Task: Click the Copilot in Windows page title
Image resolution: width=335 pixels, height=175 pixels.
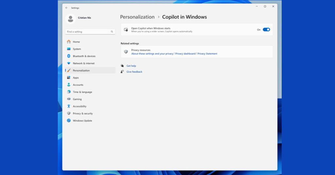Action: click(185, 17)
